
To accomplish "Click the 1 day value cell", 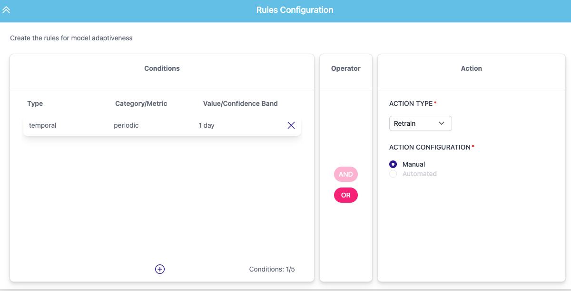I will (x=207, y=125).
